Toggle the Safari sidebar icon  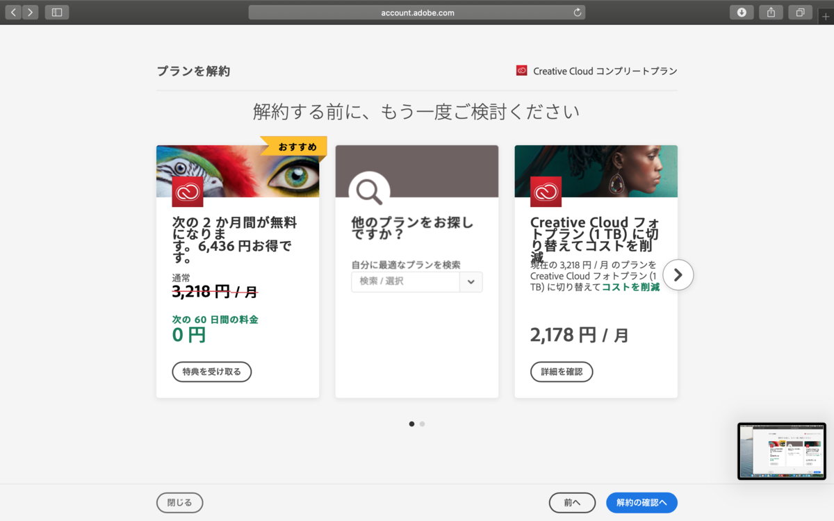click(x=57, y=12)
